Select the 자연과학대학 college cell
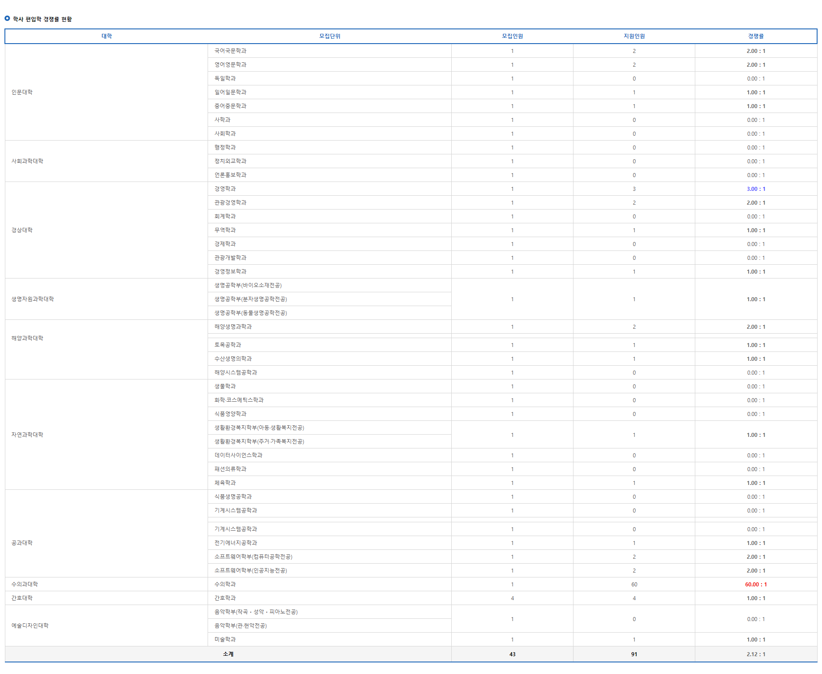 (x=106, y=435)
